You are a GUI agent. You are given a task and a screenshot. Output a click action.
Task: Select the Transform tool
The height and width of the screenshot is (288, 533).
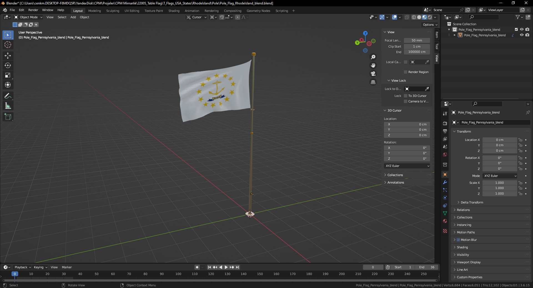coord(8,85)
